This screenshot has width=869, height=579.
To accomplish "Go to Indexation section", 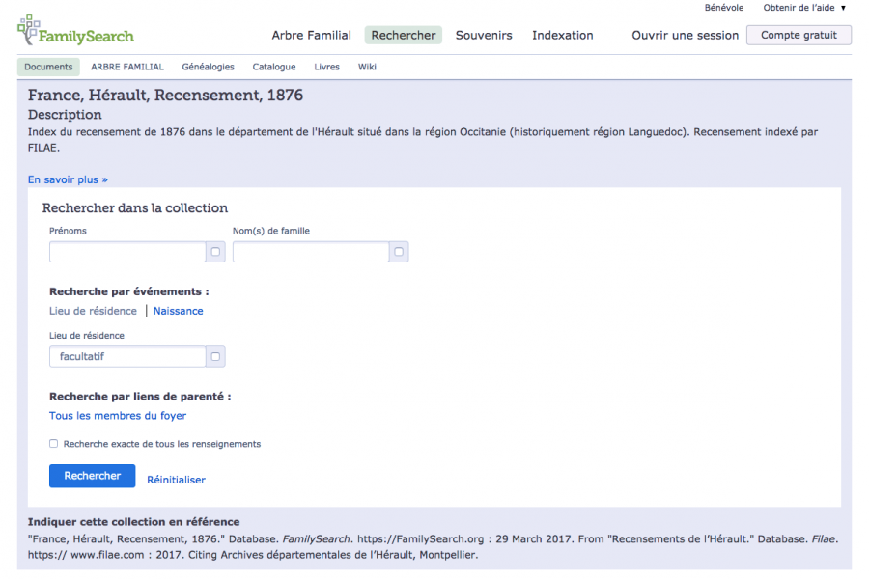I will [x=563, y=36].
